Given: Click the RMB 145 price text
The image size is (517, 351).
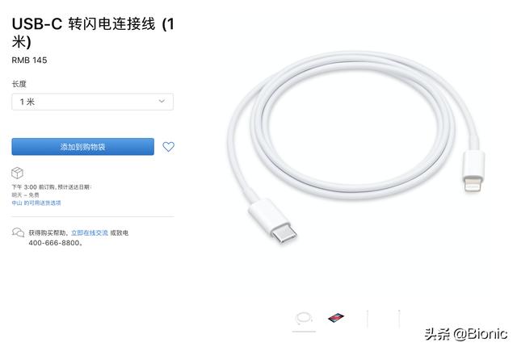Looking at the screenshot, I should [x=29, y=61].
